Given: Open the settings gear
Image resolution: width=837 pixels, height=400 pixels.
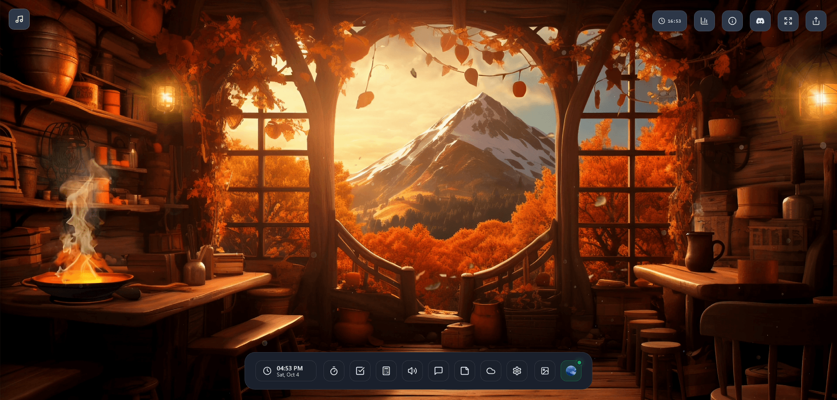Looking at the screenshot, I should pos(517,371).
